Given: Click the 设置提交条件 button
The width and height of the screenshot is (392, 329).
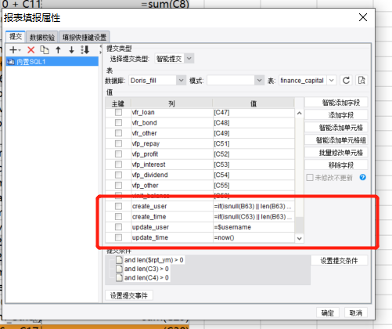Looking at the screenshot, I should click(x=339, y=260).
